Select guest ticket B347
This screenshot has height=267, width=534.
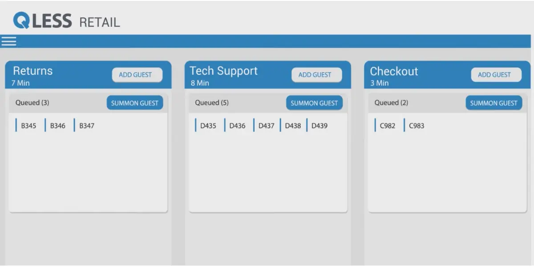click(x=85, y=125)
